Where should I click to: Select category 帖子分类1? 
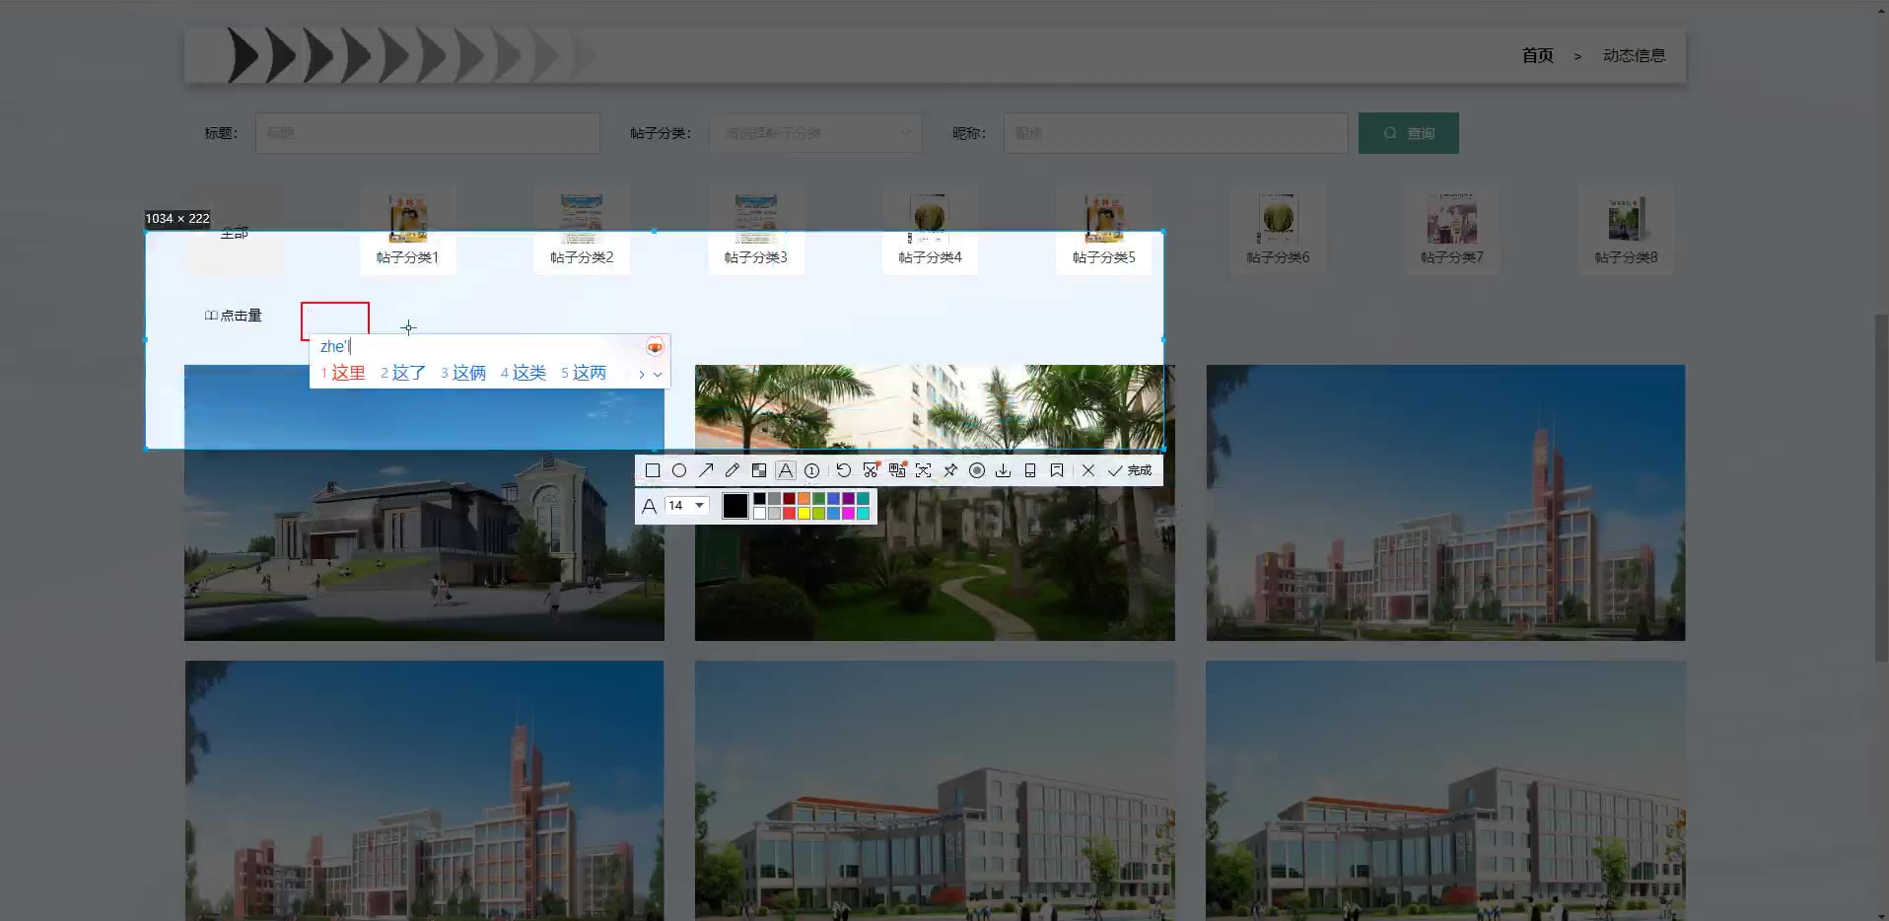click(407, 232)
